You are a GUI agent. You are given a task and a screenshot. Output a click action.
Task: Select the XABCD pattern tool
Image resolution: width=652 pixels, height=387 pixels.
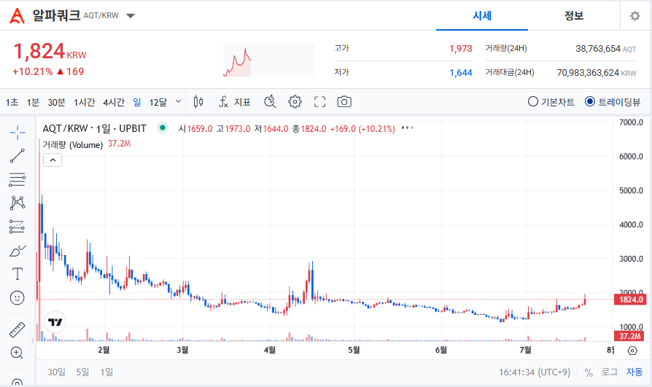17,203
